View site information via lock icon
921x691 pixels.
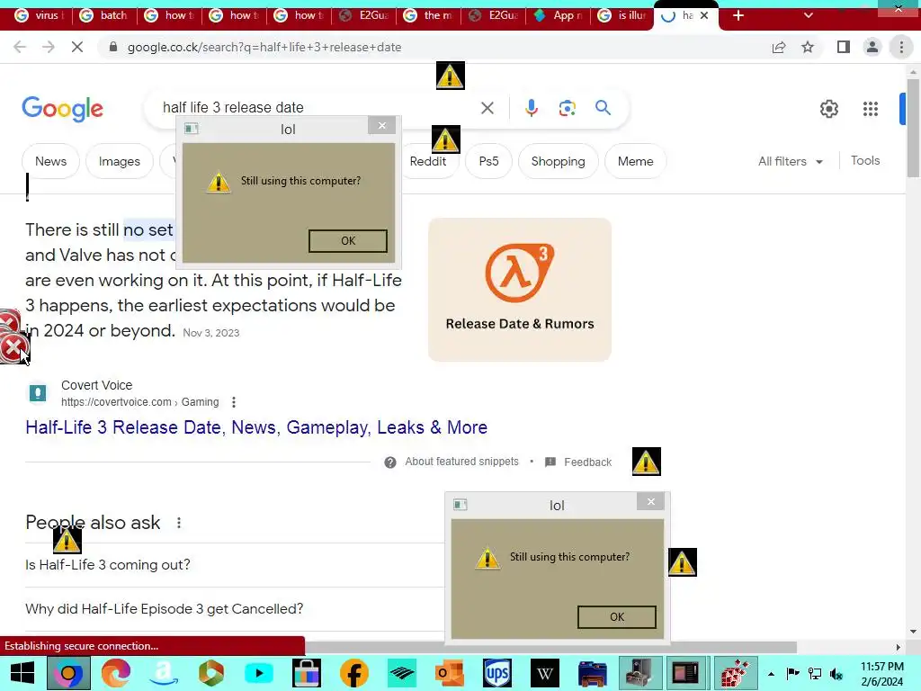[113, 47]
